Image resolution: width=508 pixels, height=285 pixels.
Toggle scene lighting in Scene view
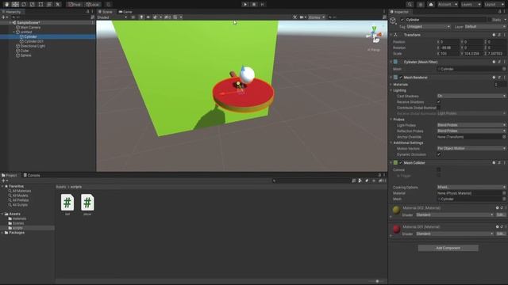(141, 17)
